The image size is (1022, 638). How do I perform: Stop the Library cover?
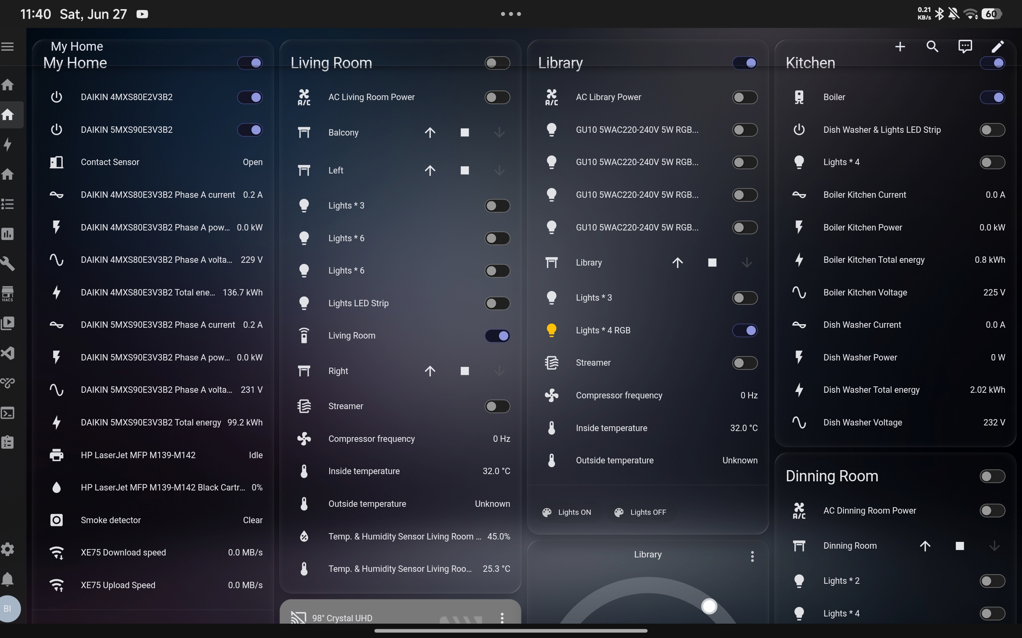coord(712,262)
